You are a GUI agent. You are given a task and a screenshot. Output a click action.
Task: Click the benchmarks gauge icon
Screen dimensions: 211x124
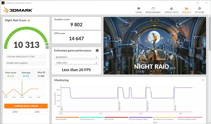click(153, 8)
